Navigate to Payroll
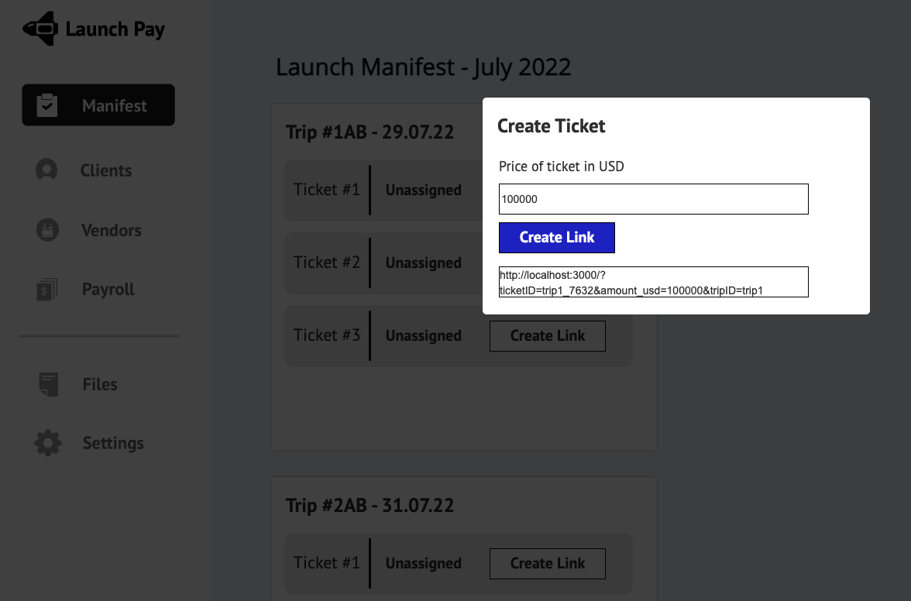 [108, 290]
